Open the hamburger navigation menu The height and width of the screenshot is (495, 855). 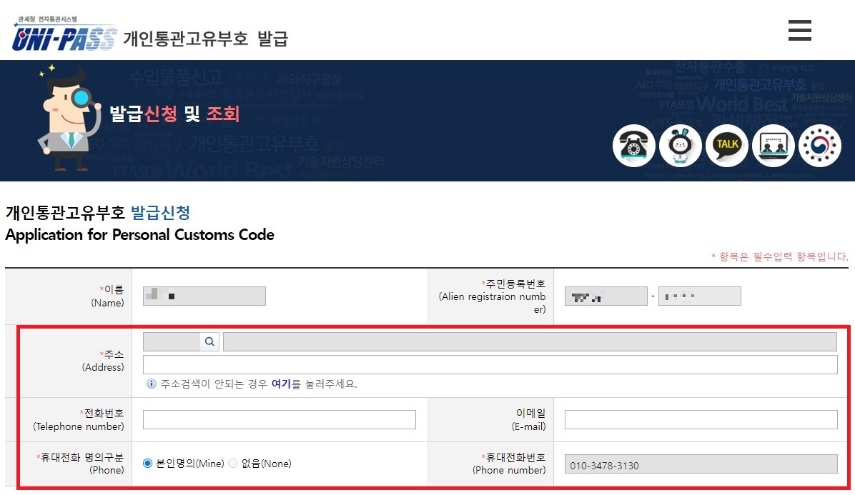coord(799,30)
